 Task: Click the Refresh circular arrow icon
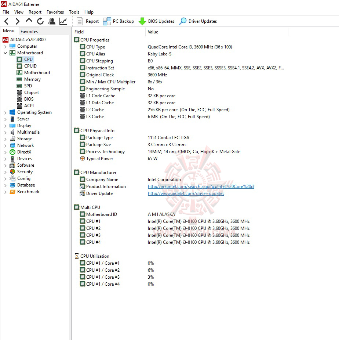(x=40, y=21)
